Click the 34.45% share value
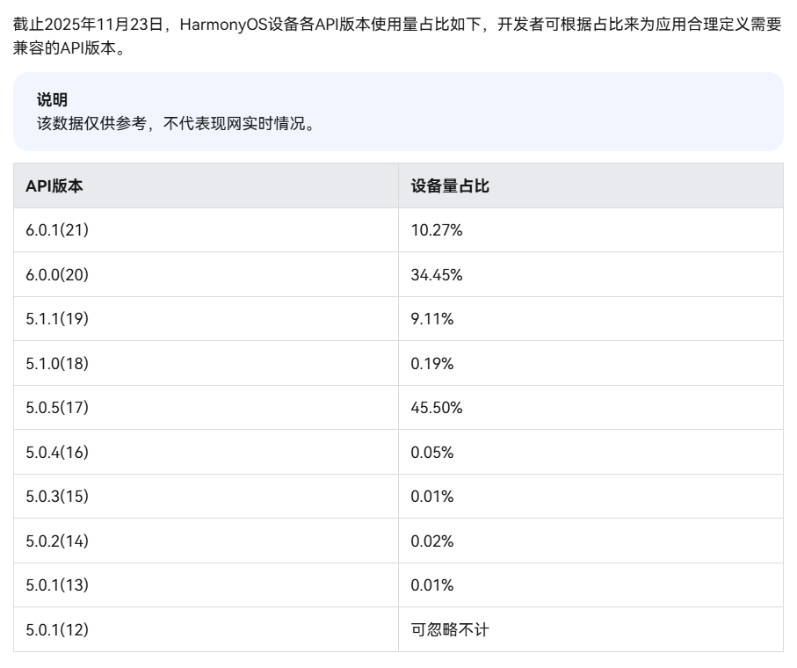The height and width of the screenshot is (668, 797). tap(437, 275)
